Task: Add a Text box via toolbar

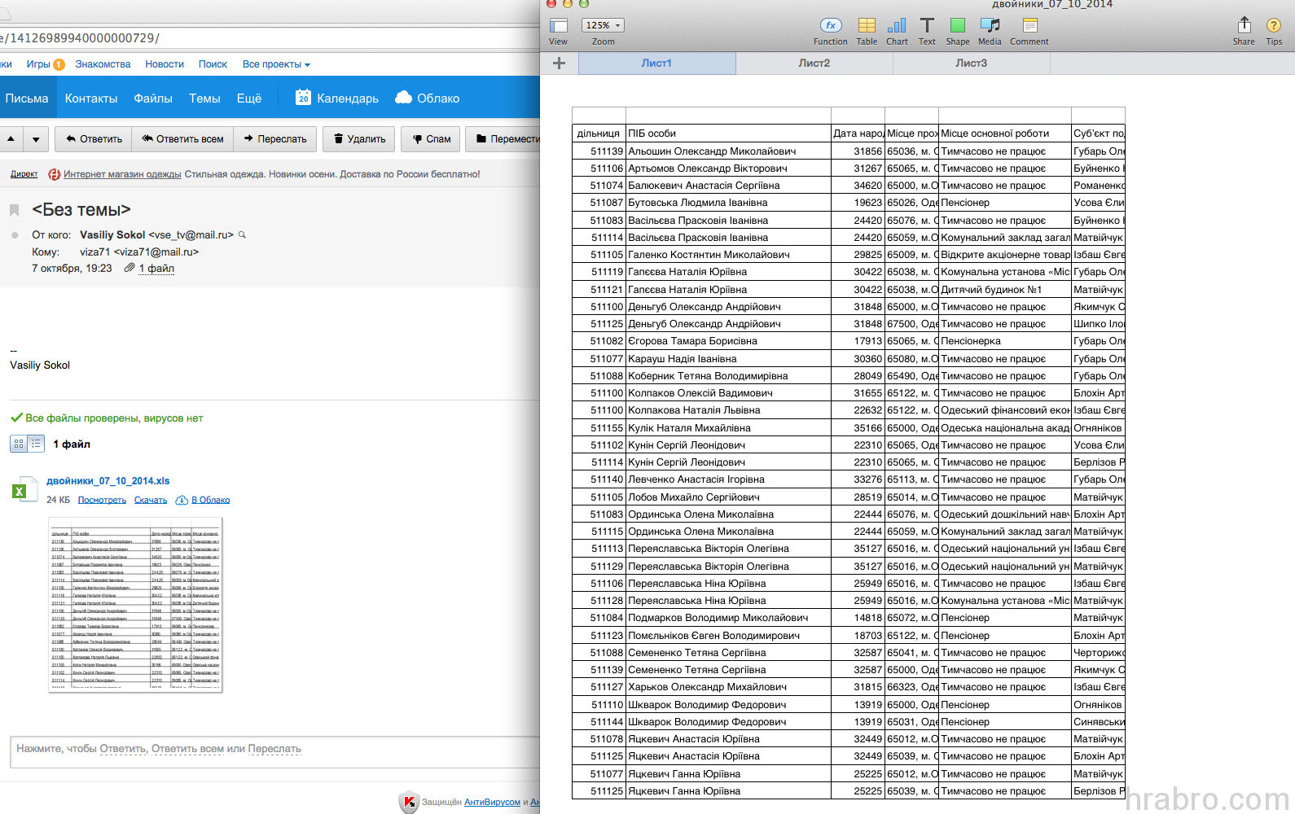Action: [927, 26]
